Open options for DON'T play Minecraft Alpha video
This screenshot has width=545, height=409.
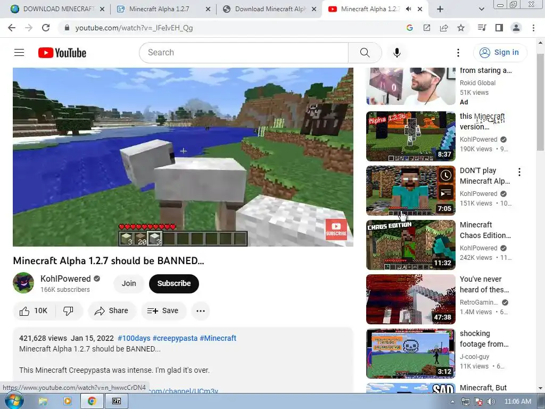[519, 171]
